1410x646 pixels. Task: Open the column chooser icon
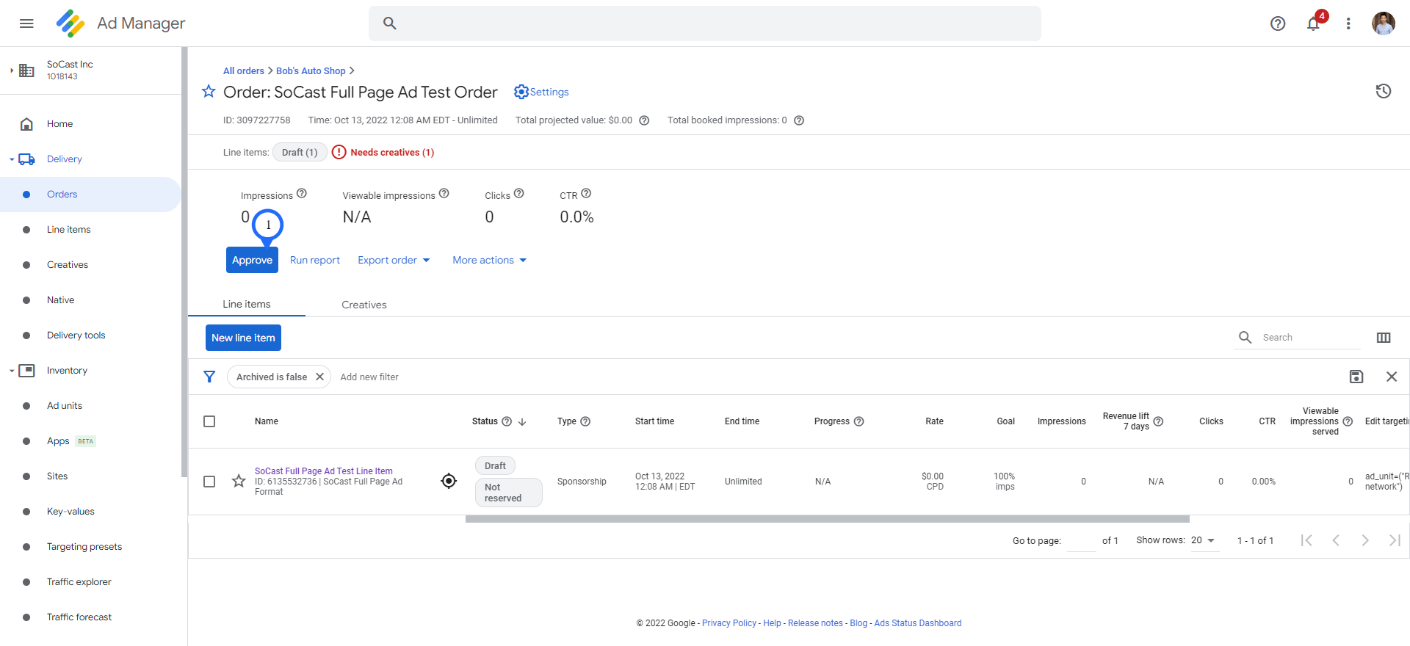pyautogui.click(x=1384, y=338)
